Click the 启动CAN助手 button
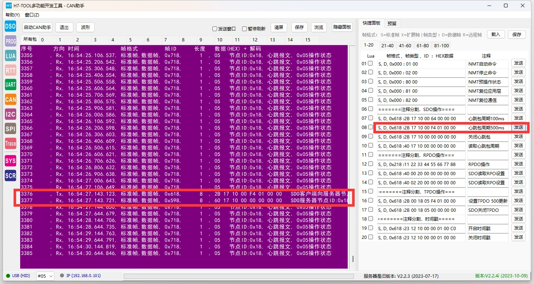Image resolution: width=534 pixels, height=284 pixels. click(37, 27)
